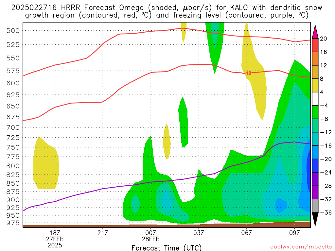Image resolution: width=335 pixels, height=251 pixels.
Task: Click the 28FEB date label
Action: tap(150, 239)
